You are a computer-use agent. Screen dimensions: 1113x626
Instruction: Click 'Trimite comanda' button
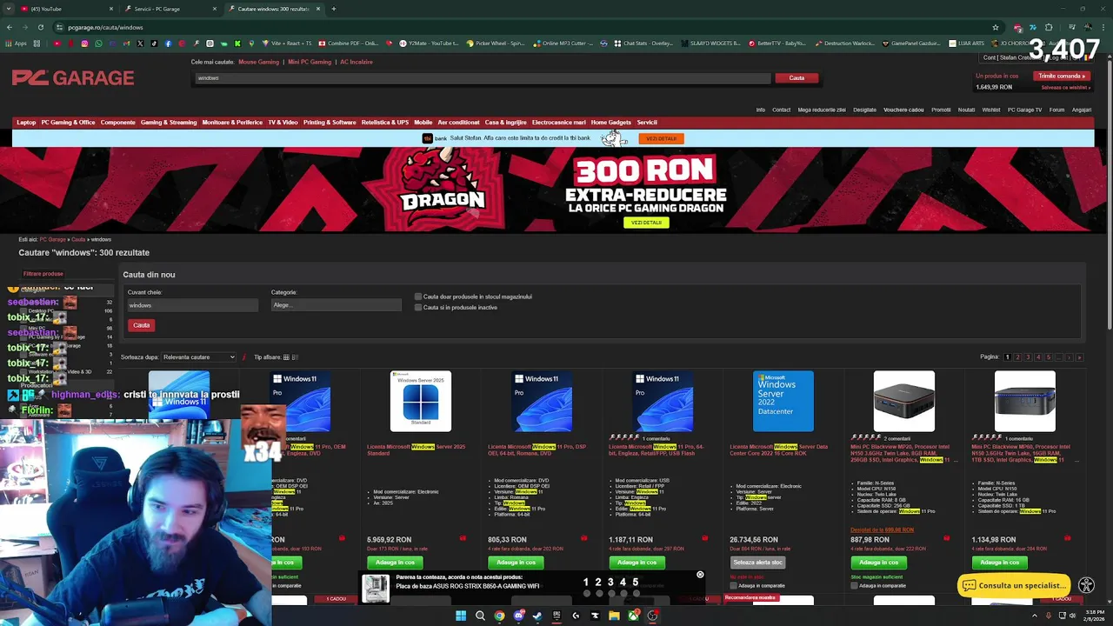(x=1063, y=76)
